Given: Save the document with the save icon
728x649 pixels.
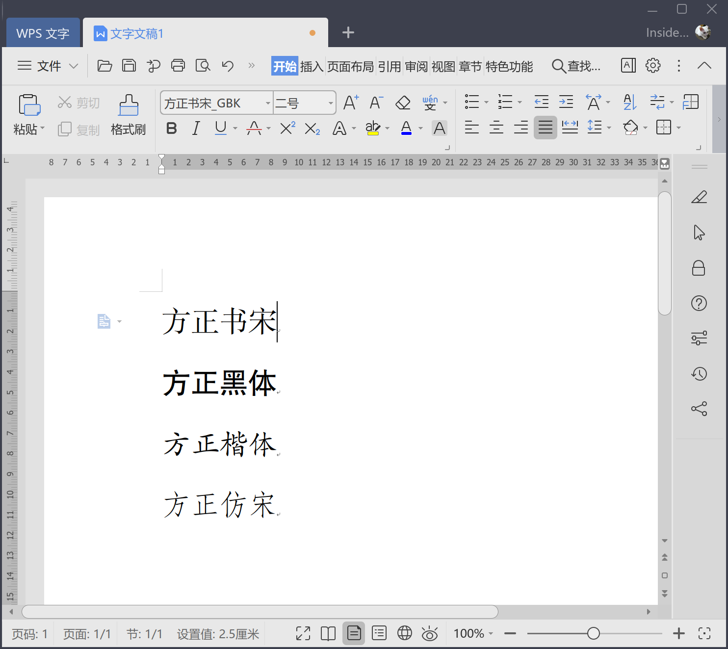Looking at the screenshot, I should point(129,66).
